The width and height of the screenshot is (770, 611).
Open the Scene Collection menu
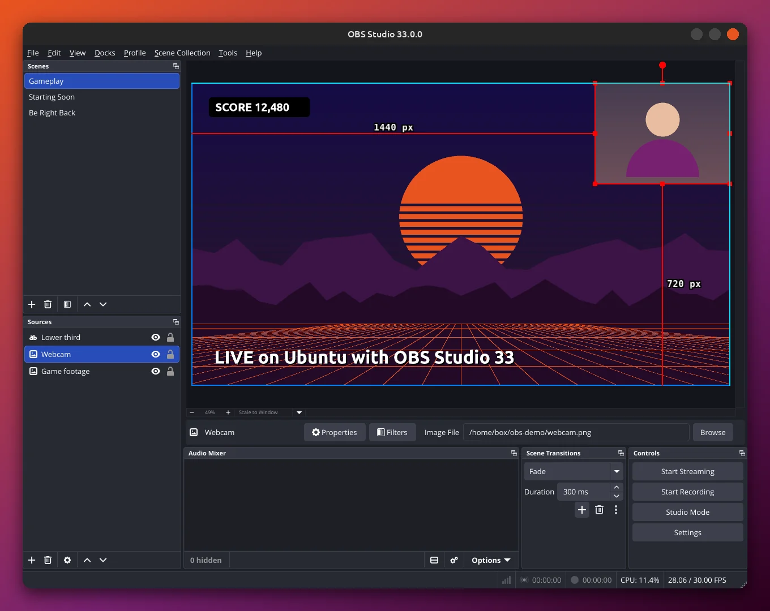182,53
